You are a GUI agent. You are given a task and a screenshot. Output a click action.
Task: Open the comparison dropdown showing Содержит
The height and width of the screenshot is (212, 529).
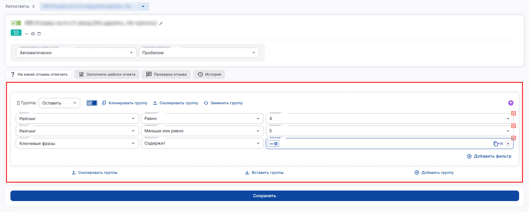202,143
